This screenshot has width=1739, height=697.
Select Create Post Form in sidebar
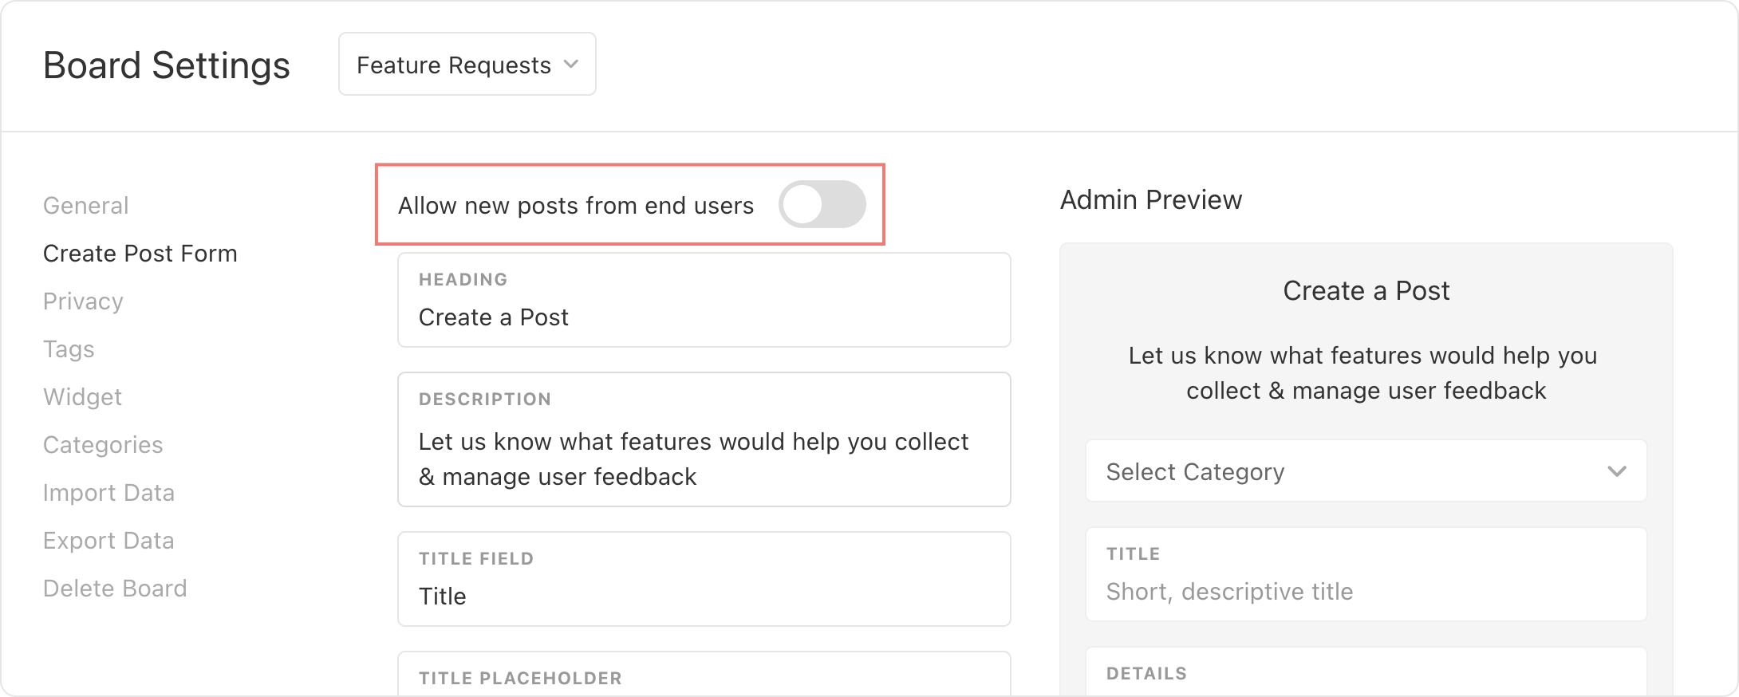[140, 254]
